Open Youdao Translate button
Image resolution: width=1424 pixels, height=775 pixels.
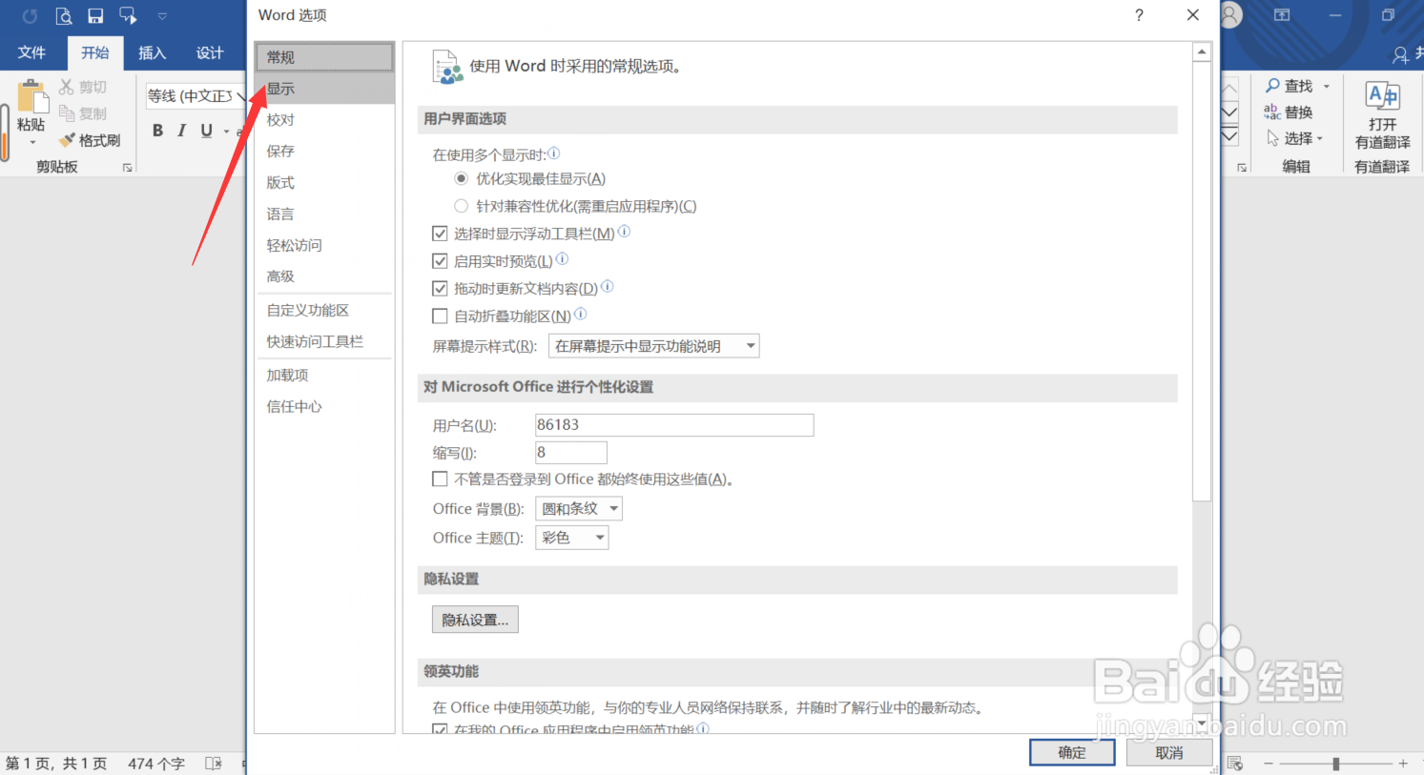tap(1382, 114)
